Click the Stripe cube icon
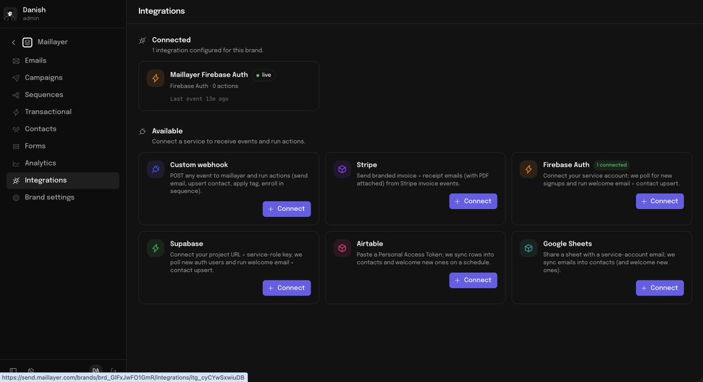Image resolution: width=703 pixels, height=382 pixels. tap(342, 170)
